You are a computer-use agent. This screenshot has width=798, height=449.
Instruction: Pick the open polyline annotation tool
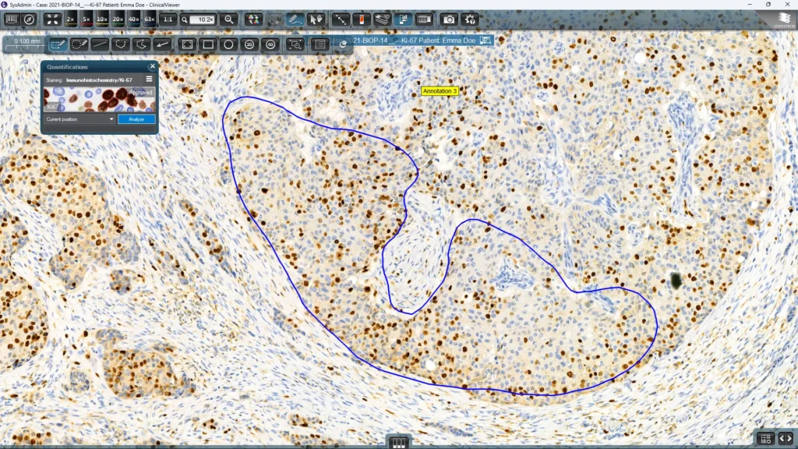(141, 44)
